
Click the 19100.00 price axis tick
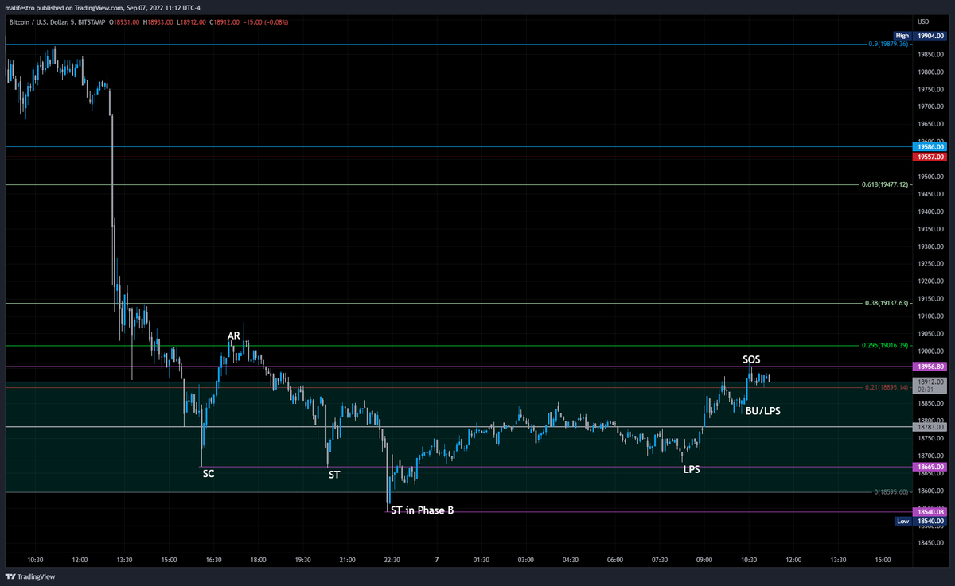[x=930, y=316]
